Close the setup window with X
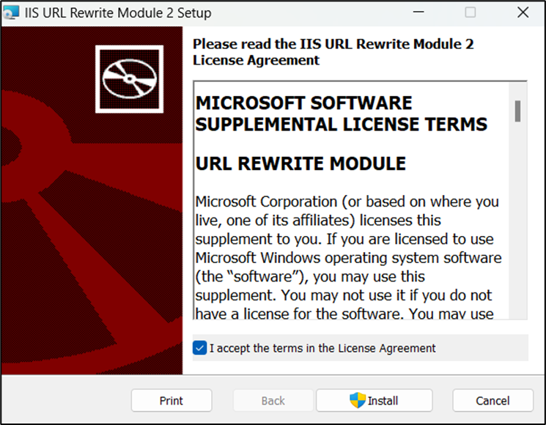The height and width of the screenshot is (425, 546). 523,13
